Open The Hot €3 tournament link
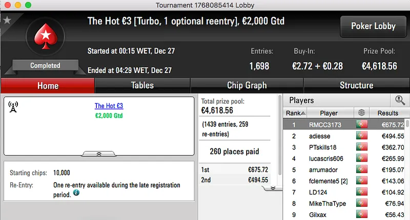Image resolution: width=410 pixels, height=220 pixels. click(x=109, y=106)
